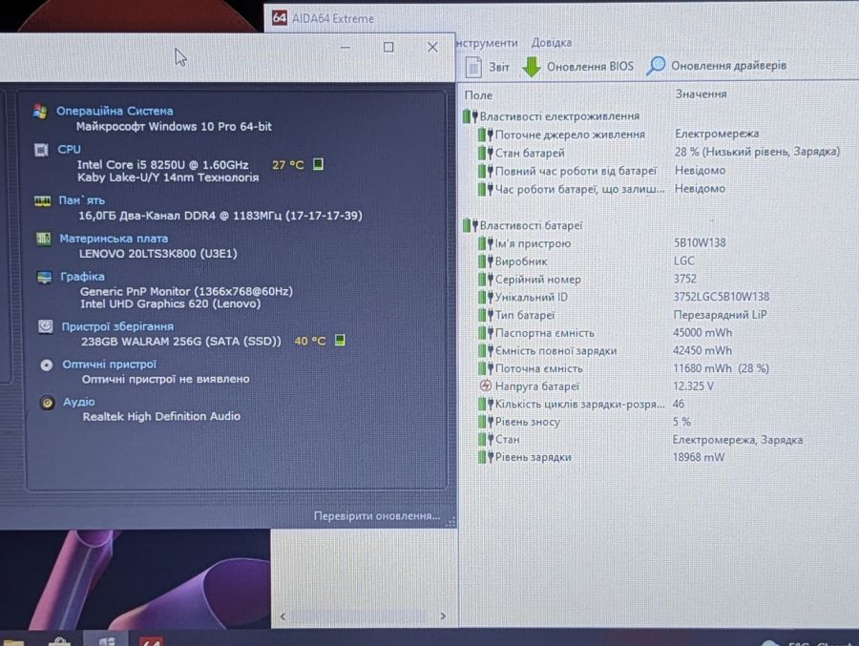Maximize the Speccy summary window
The height and width of the screenshot is (646, 859).
coord(388,47)
